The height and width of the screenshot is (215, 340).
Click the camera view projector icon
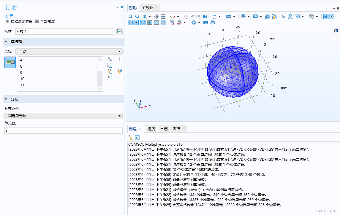coord(205,16)
